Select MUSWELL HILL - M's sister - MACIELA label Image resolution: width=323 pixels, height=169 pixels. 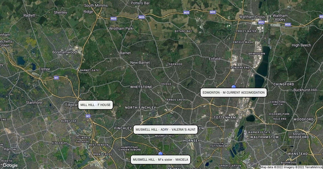point(160,160)
